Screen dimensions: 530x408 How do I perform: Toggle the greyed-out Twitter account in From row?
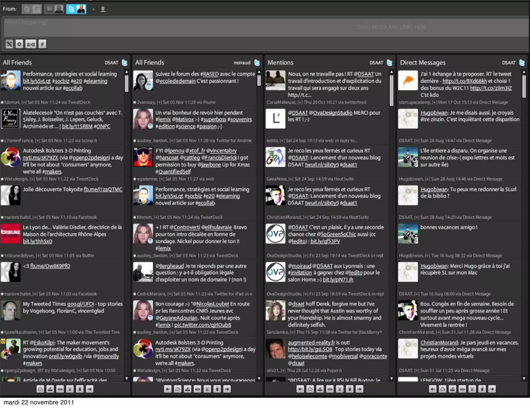(x=32, y=9)
